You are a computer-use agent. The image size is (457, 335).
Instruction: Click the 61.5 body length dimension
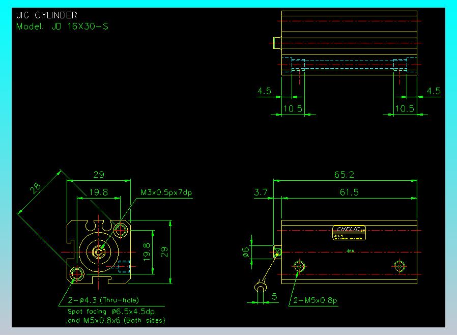coord(349,192)
